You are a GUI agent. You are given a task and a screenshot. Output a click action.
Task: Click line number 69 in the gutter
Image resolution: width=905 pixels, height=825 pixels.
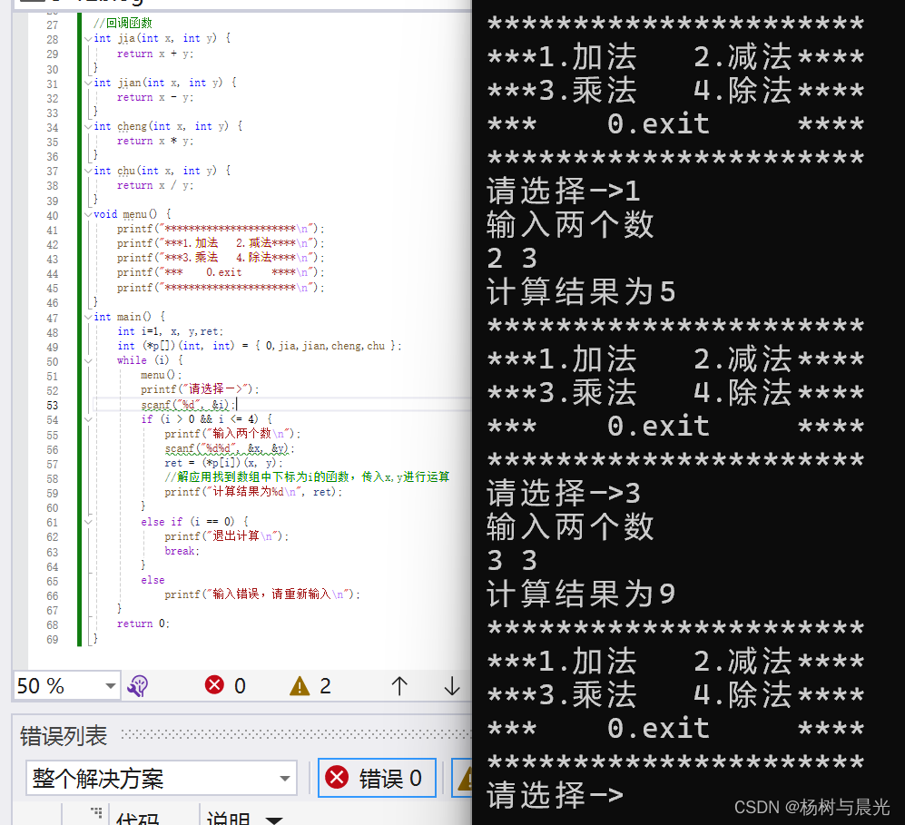53,640
